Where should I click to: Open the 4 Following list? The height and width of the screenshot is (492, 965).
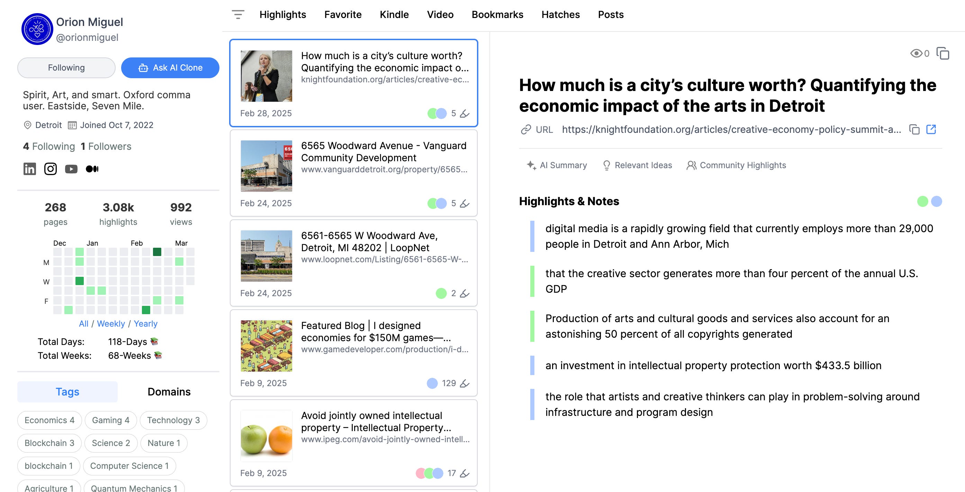[49, 146]
